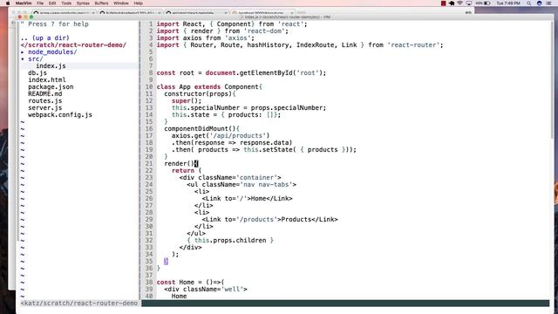Place cursor on '{ this.props.children }' line
The height and width of the screenshot is (314, 558).
(x=230, y=241)
